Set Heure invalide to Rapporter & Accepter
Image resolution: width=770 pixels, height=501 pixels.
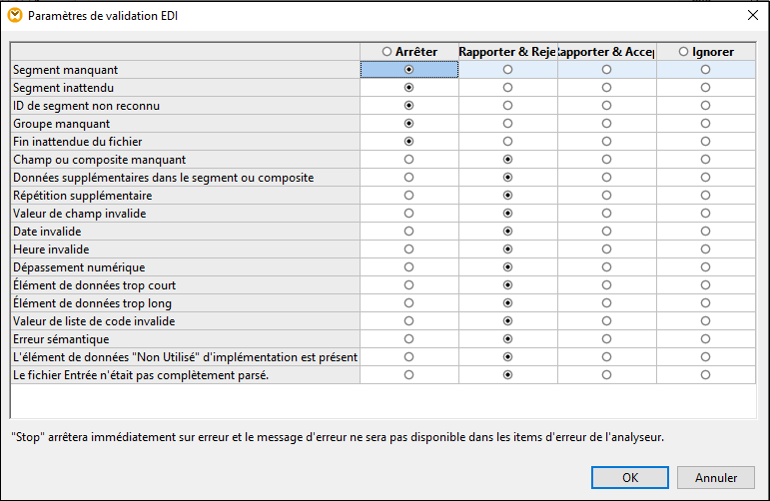(x=607, y=250)
